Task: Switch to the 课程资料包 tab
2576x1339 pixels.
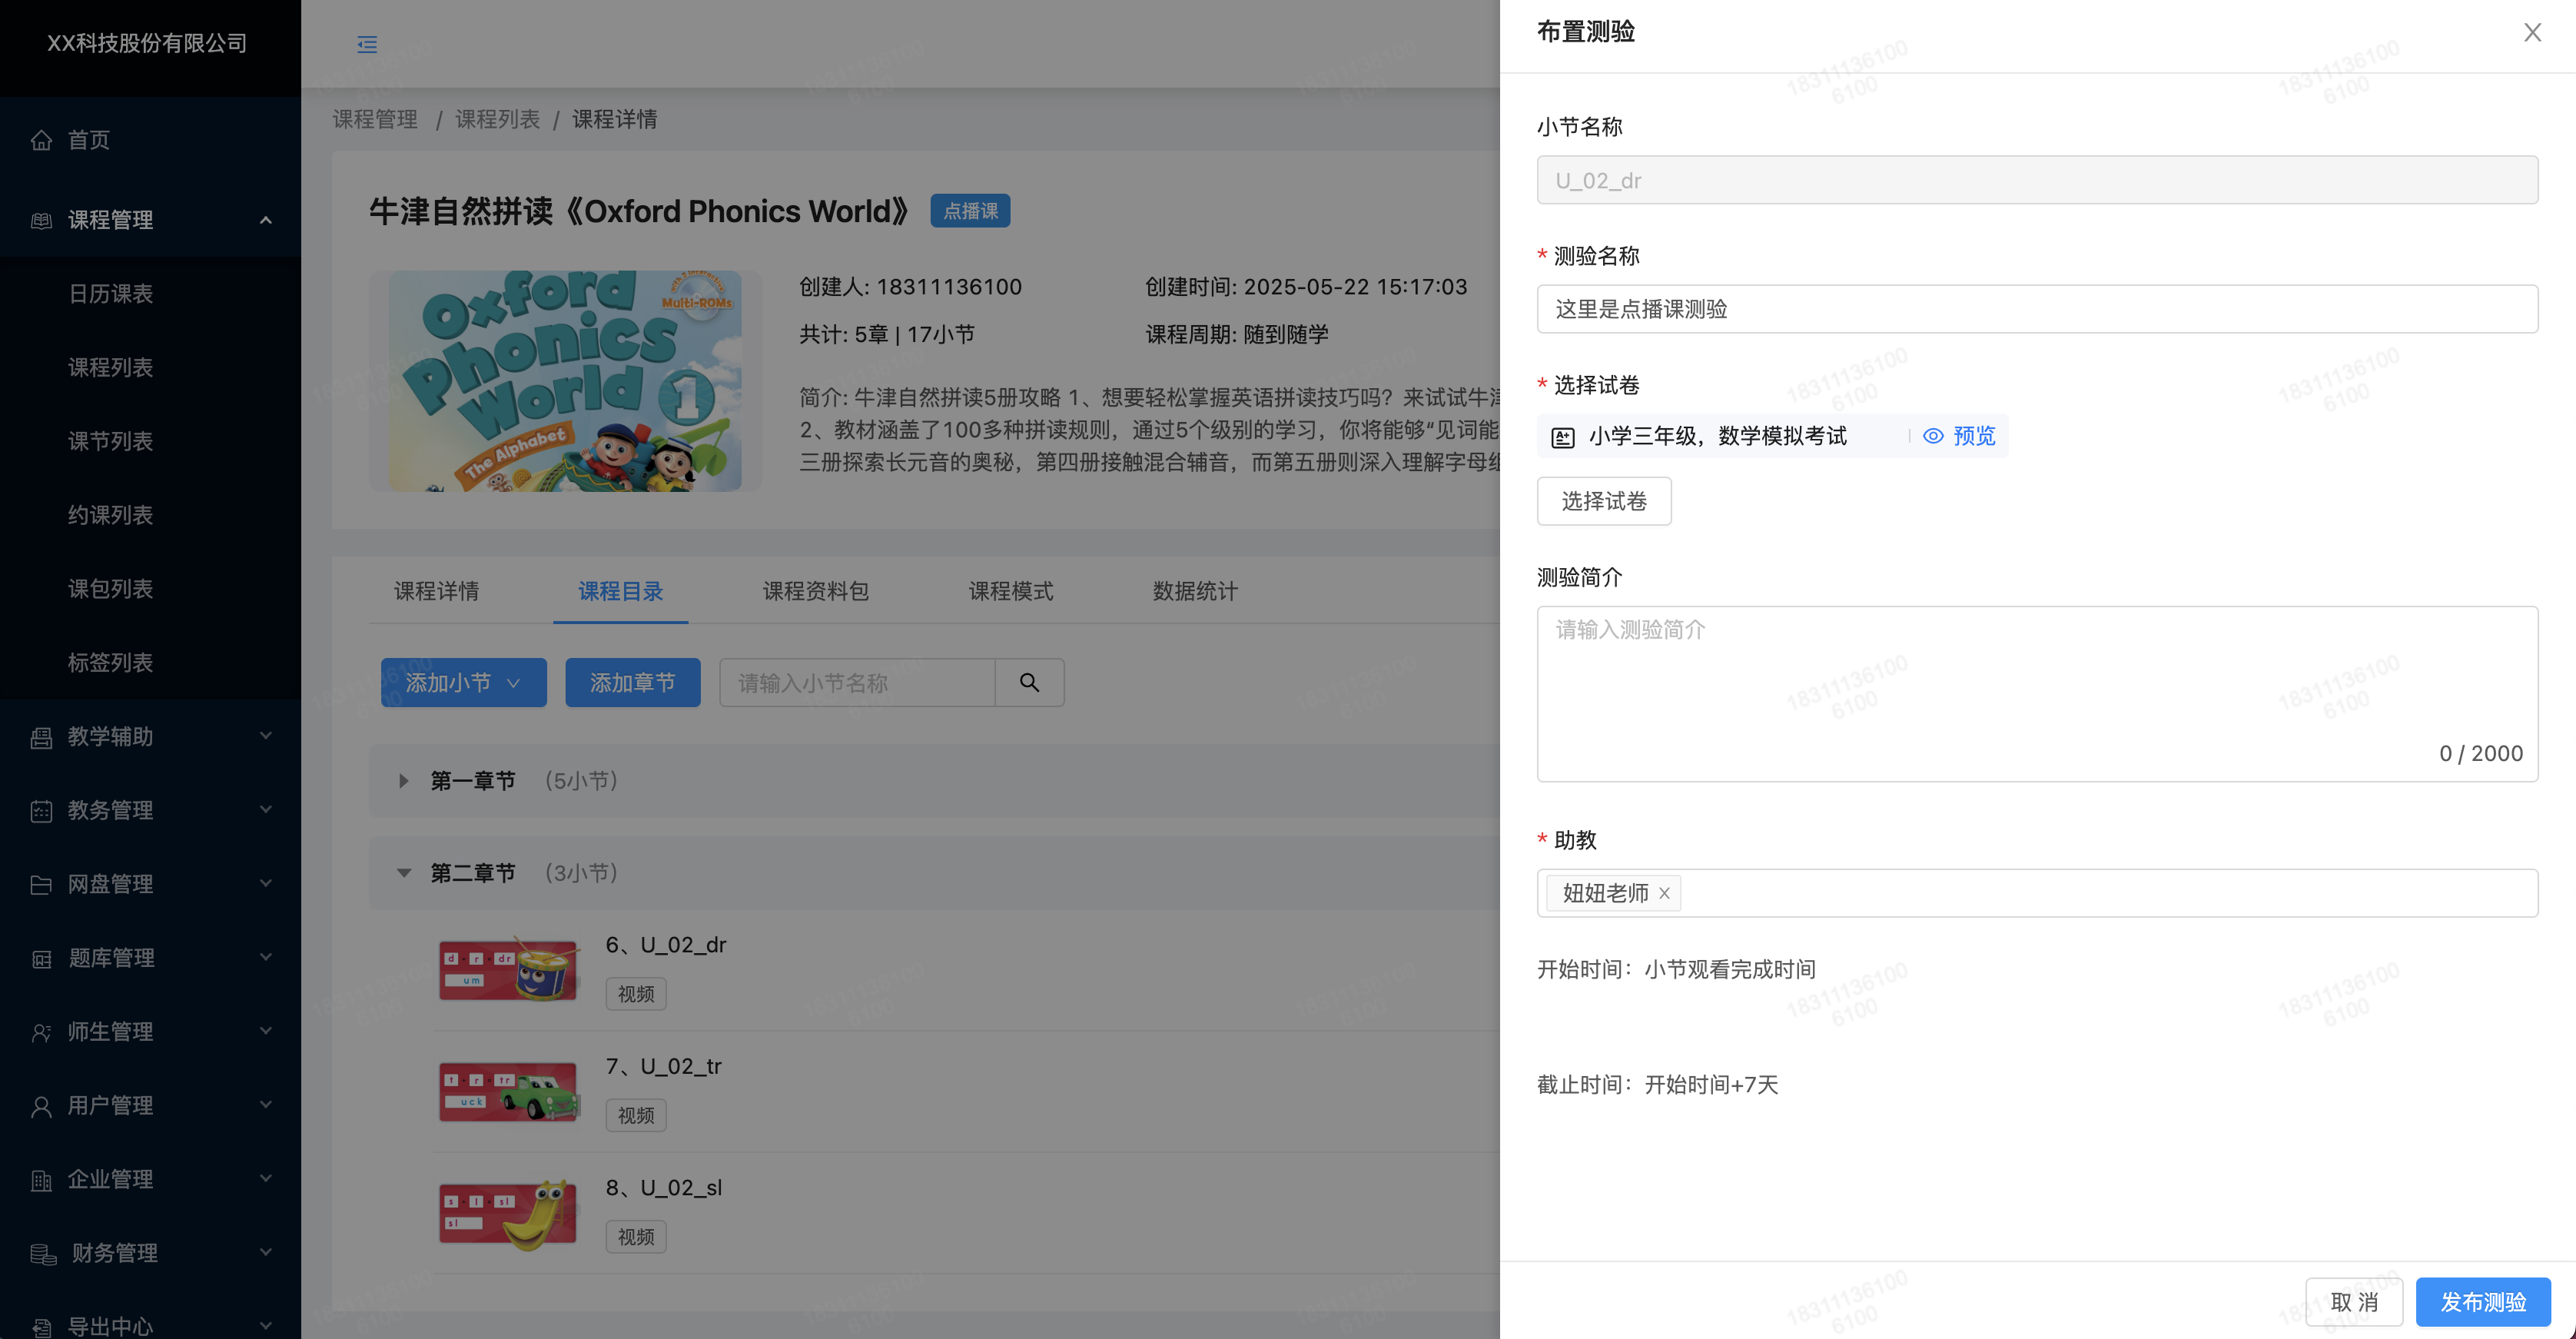Action: (x=815, y=591)
